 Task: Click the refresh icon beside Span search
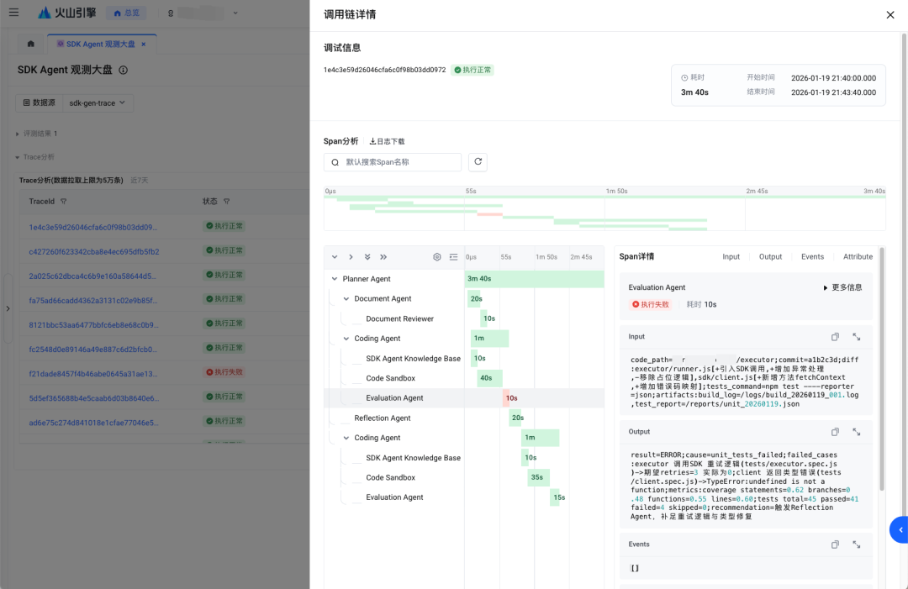tap(478, 162)
